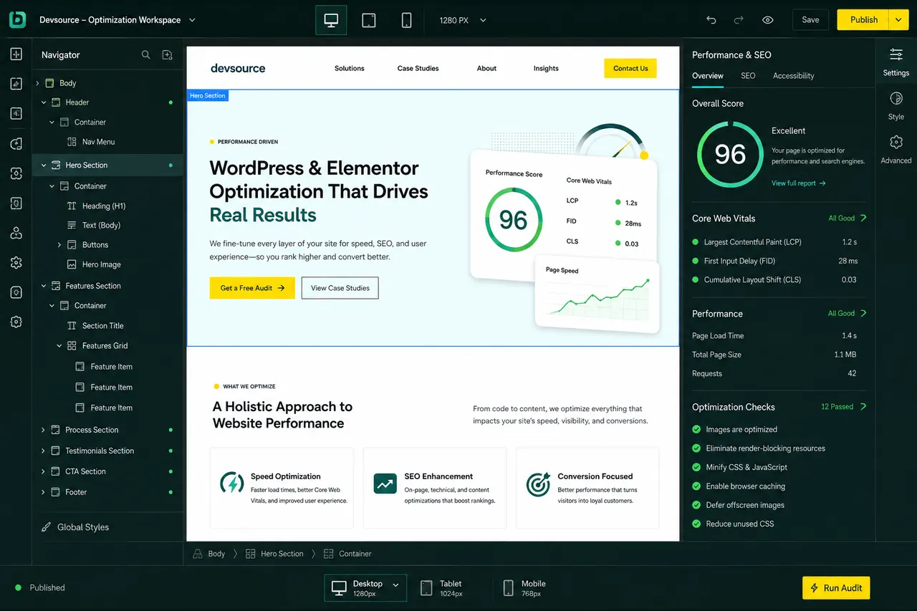917x611 pixels.
Task: Click the Overall Score 96 gauge ring
Action: pos(730,155)
